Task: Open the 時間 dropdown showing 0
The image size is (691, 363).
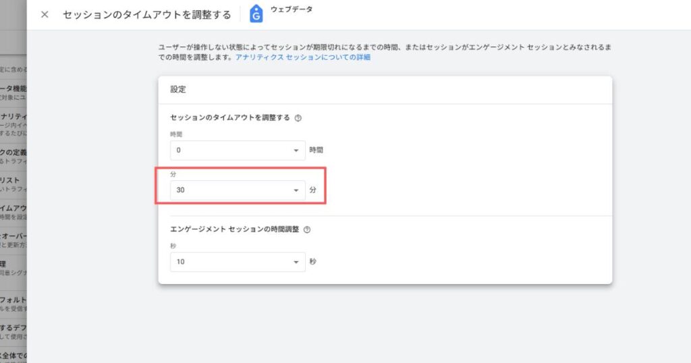Action: (238, 150)
